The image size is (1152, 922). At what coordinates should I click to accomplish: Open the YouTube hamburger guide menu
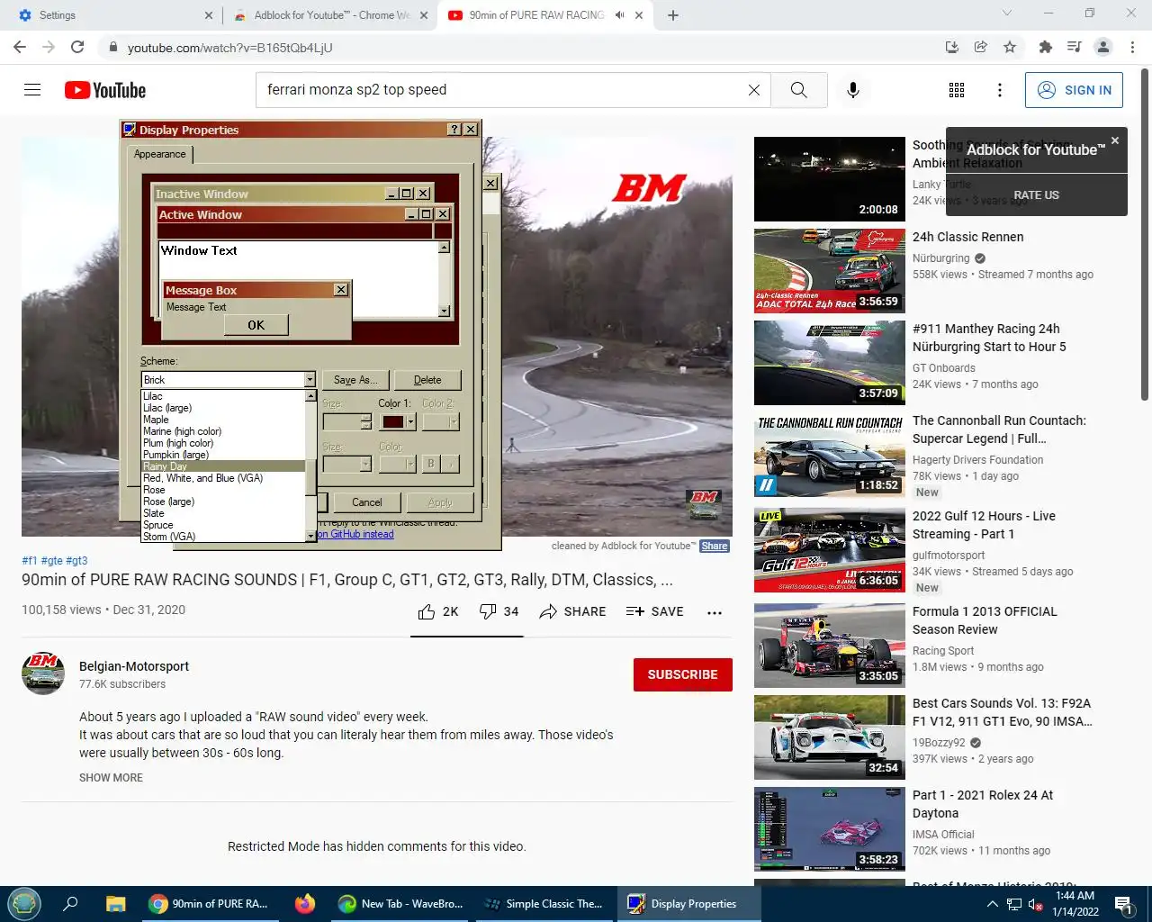(x=32, y=90)
